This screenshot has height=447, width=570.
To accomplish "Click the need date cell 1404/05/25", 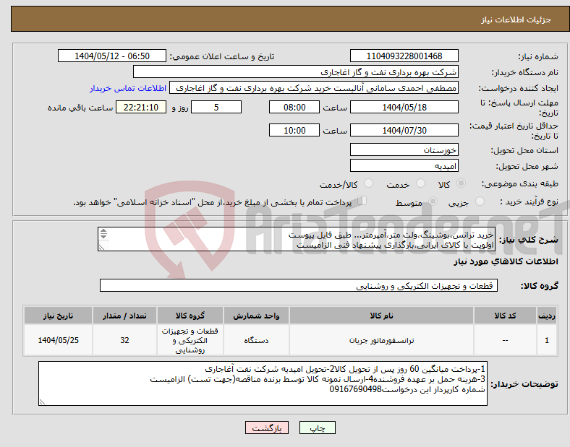I will point(58,340).
